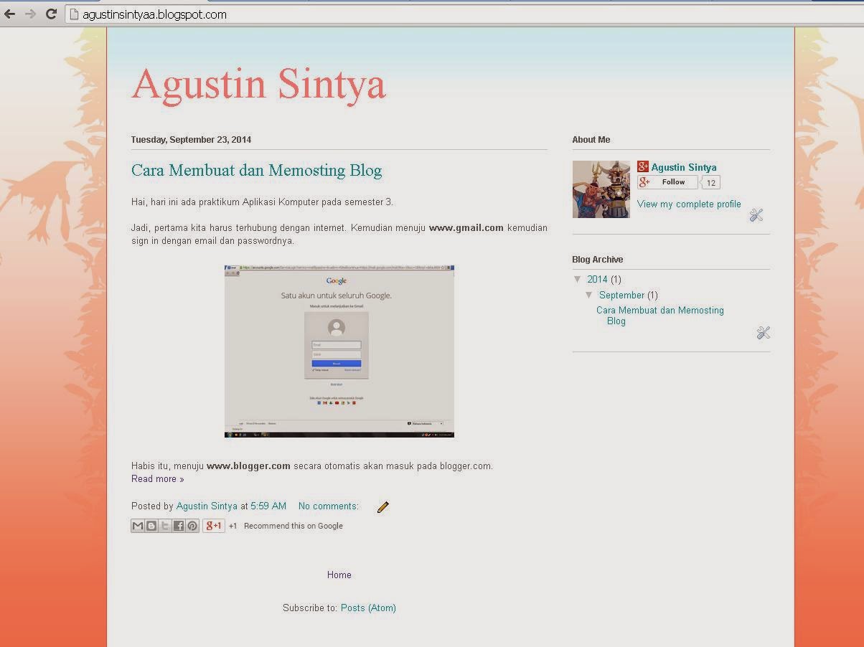Go to the Home link below the post
The height and width of the screenshot is (647, 864).
point(339,575)
